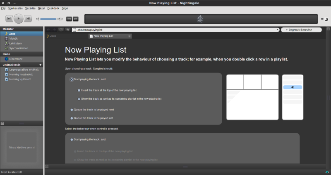Go to the previous track
331x175 pixels.
point(9,19)
